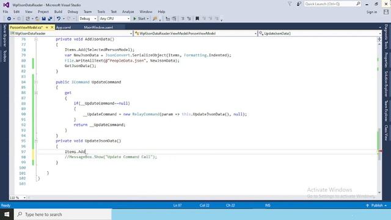The width and height of the screenshot is (391, 220).
Task: Start debugging with the Start button
Action: 139,19
